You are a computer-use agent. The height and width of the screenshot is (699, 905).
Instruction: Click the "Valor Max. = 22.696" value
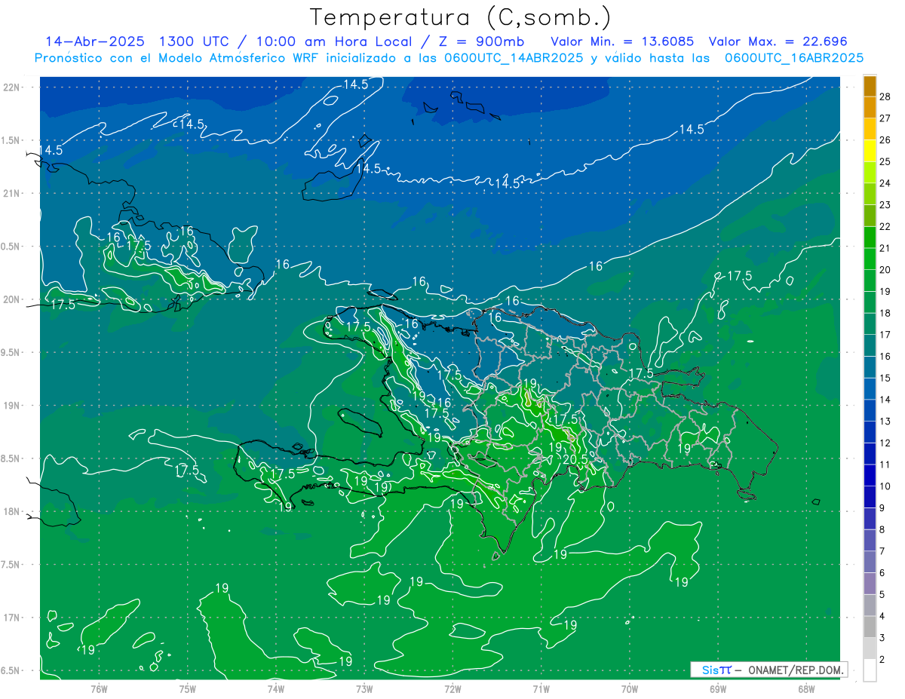[x=778, y=41]
